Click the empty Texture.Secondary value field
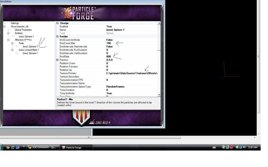 pos(132,77)
